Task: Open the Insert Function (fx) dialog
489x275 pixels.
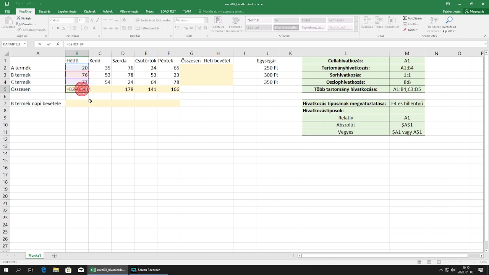Action: (58, 44)
